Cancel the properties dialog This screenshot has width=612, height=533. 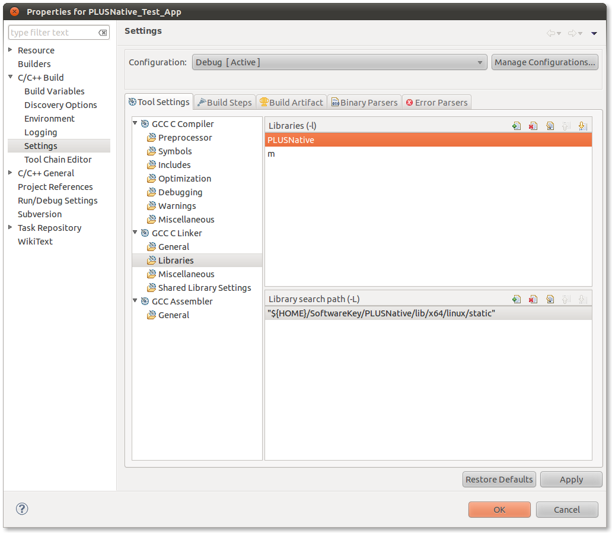point(567,509)
